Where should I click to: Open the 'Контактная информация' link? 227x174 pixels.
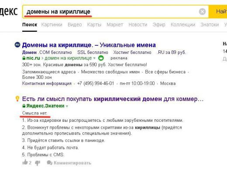[47, 84]
